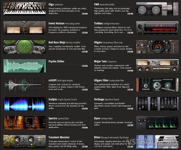Image resolution: width=181 pixels, height=150 pixels.
Task: Open the Transient Monster title link
Action: coord(59,137)
